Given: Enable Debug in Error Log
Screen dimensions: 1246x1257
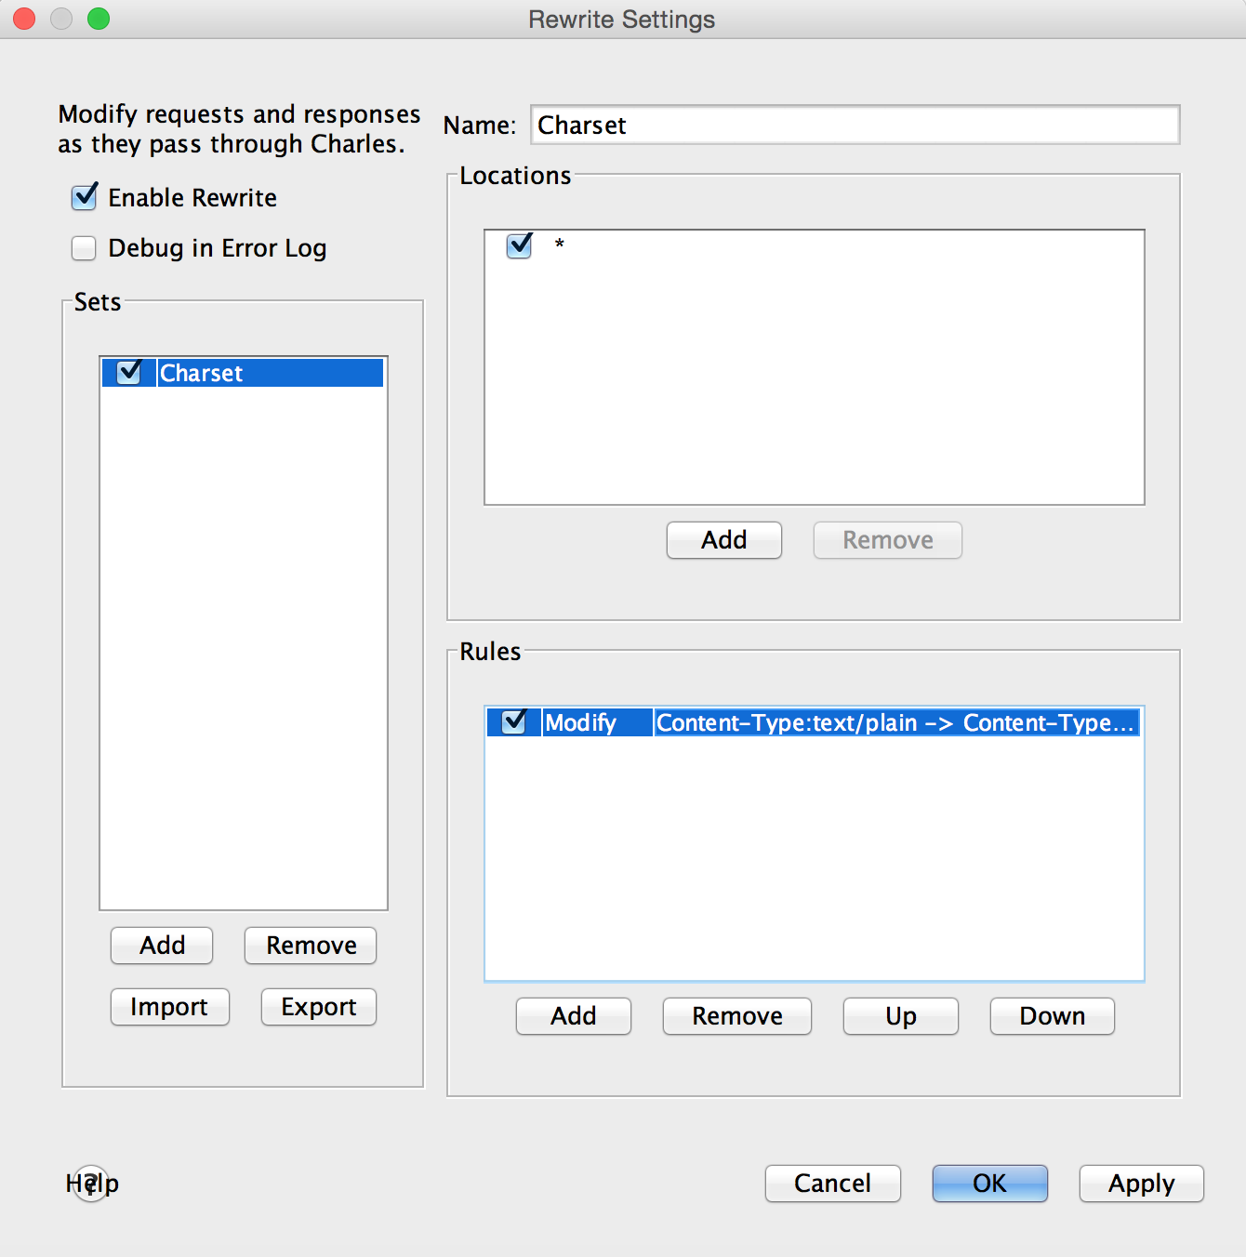Looking at the screenshot, I should coord(85,248).
